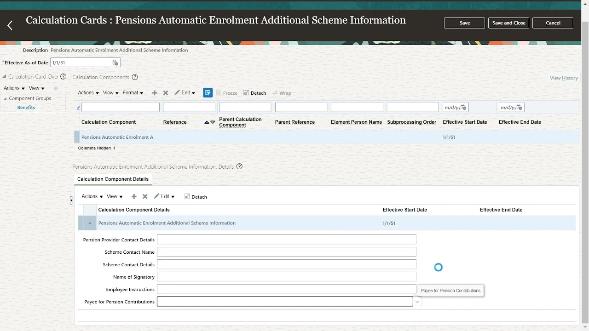This screenshot has width=589, height=331.
Task: Open Actions menu in Calculation Component Details
Action: coord(92,196)
